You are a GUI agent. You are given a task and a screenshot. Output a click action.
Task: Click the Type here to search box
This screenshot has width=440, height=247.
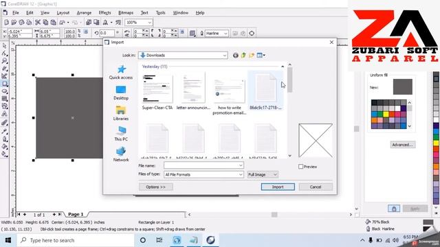(x=76, y=240)
